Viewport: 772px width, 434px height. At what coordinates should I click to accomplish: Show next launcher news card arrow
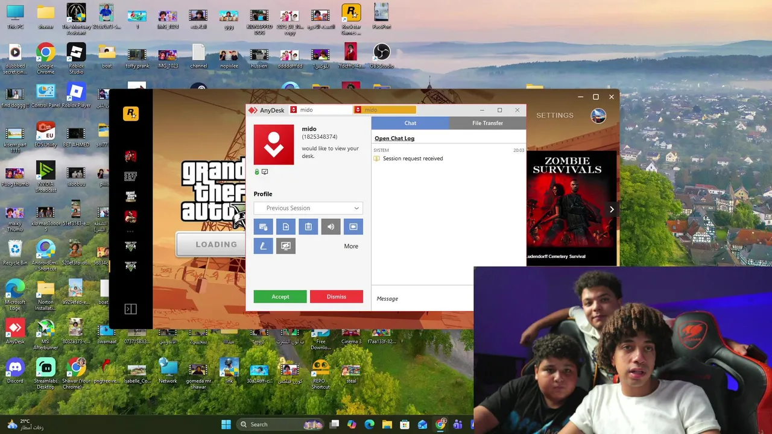612,209
